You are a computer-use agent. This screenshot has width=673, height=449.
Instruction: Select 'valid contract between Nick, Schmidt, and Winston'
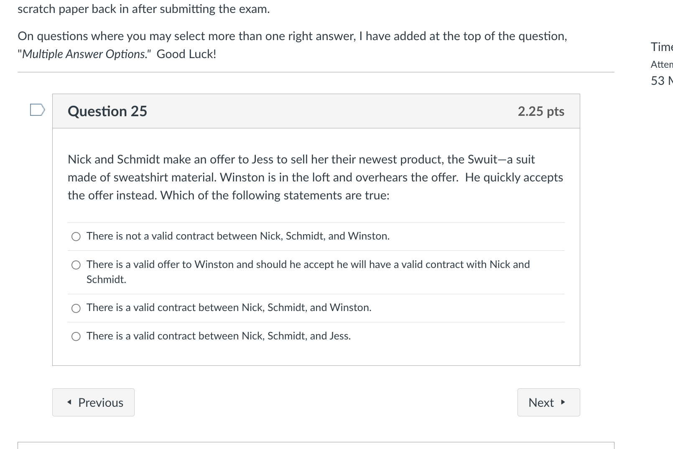point(76,308)
